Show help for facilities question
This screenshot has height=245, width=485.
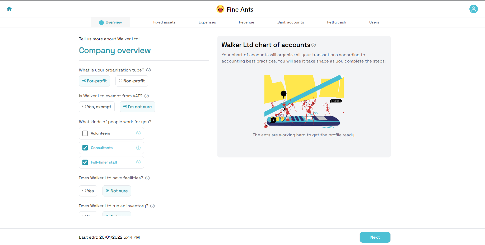click(x=147, y=178)
